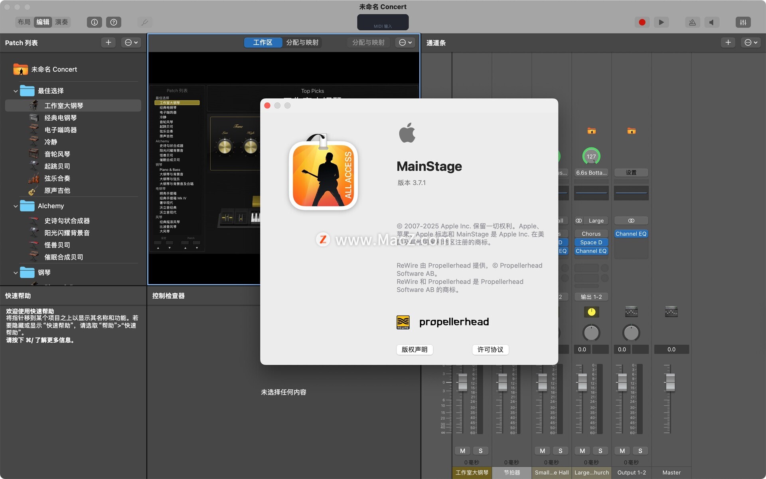Click the Master volume fader
This screenshot has width=766, height=479.
click(x=670, y=382)
